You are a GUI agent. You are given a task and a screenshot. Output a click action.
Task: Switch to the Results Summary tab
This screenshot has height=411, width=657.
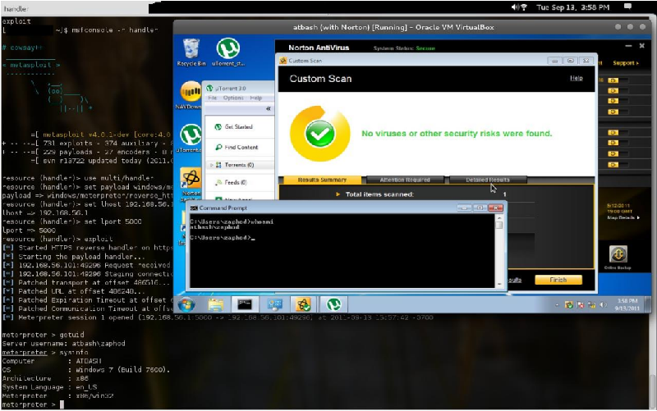(x=322, y=180)
